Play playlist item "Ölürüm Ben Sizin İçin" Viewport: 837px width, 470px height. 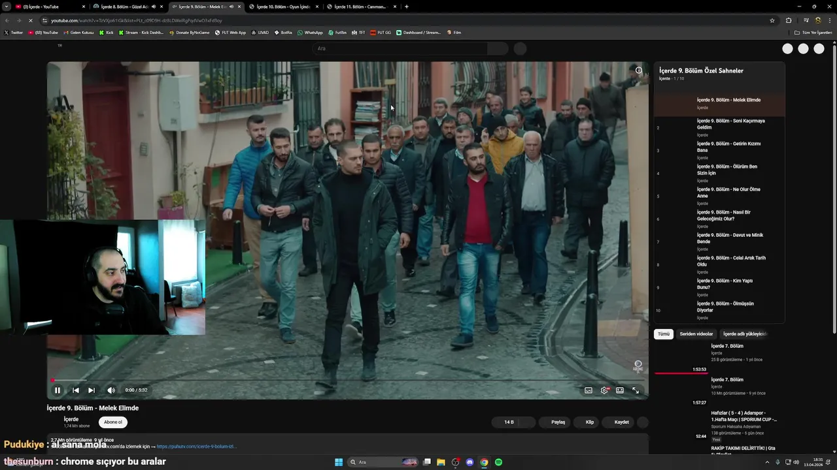[719, 173]
